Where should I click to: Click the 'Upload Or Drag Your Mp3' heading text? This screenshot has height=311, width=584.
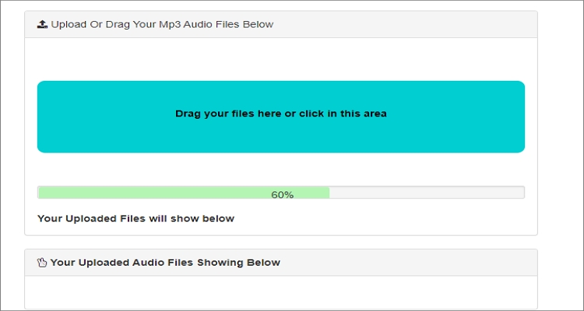pyautogui.click(x=162, y=25)
